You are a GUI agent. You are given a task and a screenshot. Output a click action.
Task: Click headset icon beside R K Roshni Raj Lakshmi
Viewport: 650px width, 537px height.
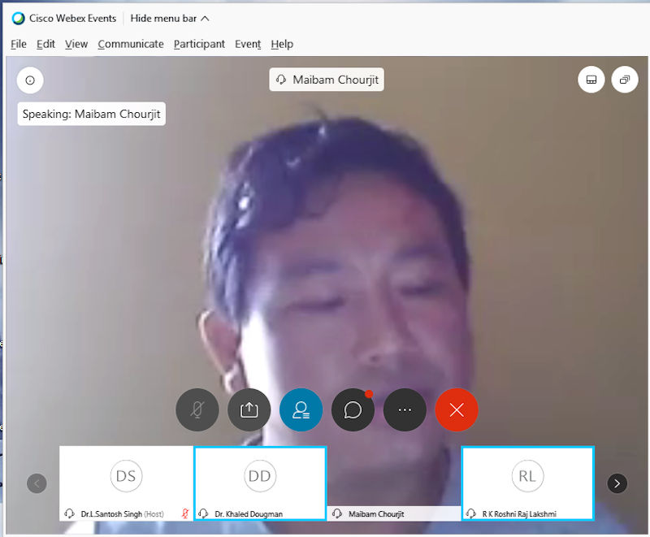click(471, 513)
